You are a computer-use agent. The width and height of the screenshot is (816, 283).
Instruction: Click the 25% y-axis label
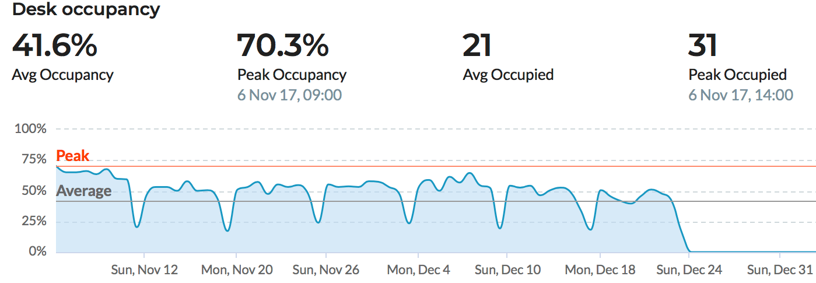pos(33,221)
